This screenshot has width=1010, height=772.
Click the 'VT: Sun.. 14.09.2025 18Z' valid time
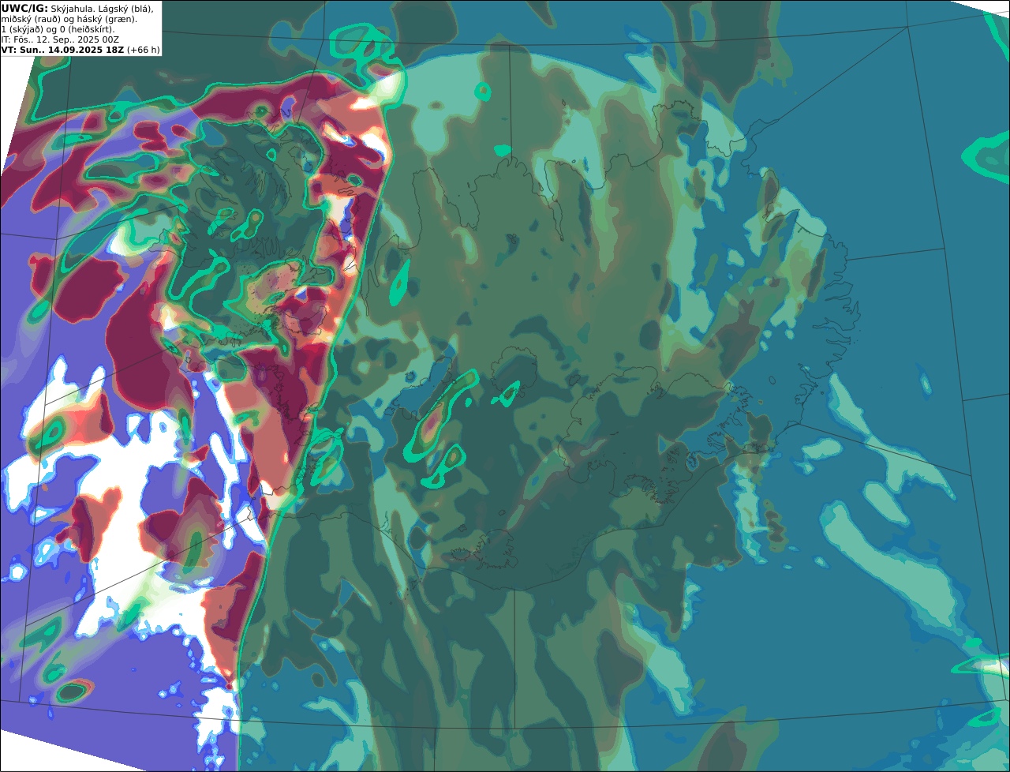(x=62, y=50)
